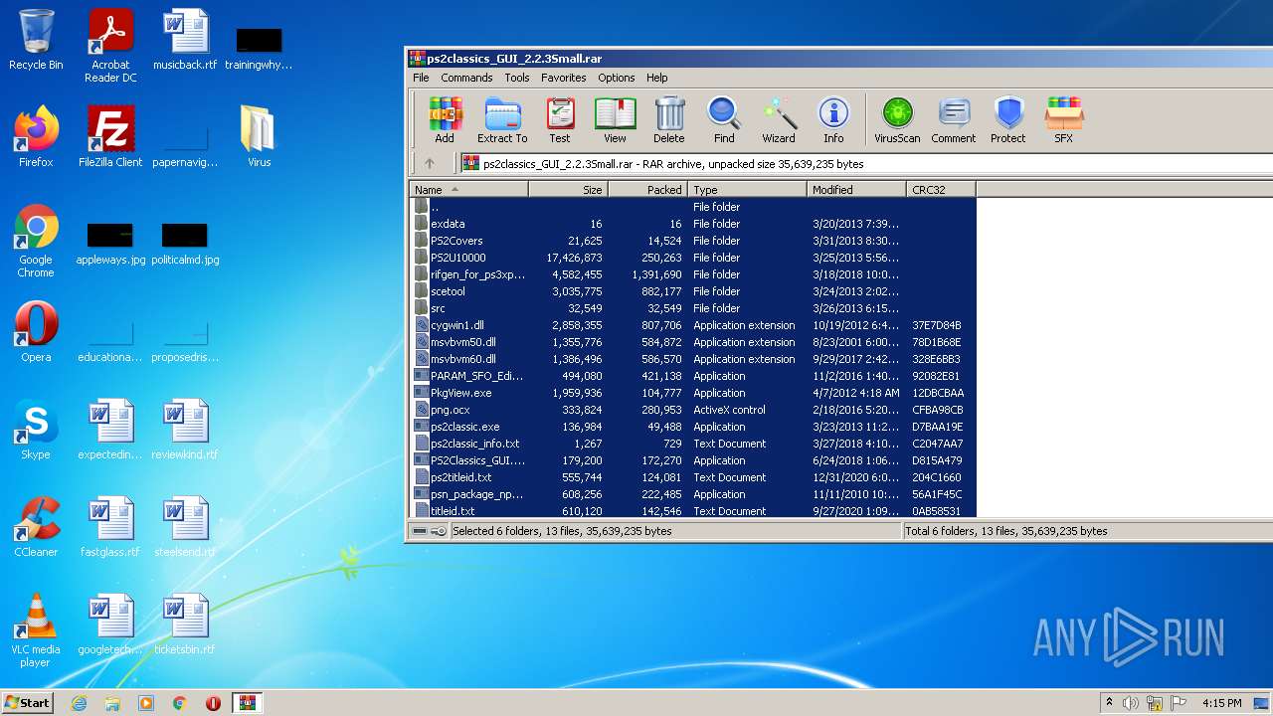Sort by the Type column header
The height and width of the screenshot is (716, 1273).
pyautogui.click(x=747, y=189)
